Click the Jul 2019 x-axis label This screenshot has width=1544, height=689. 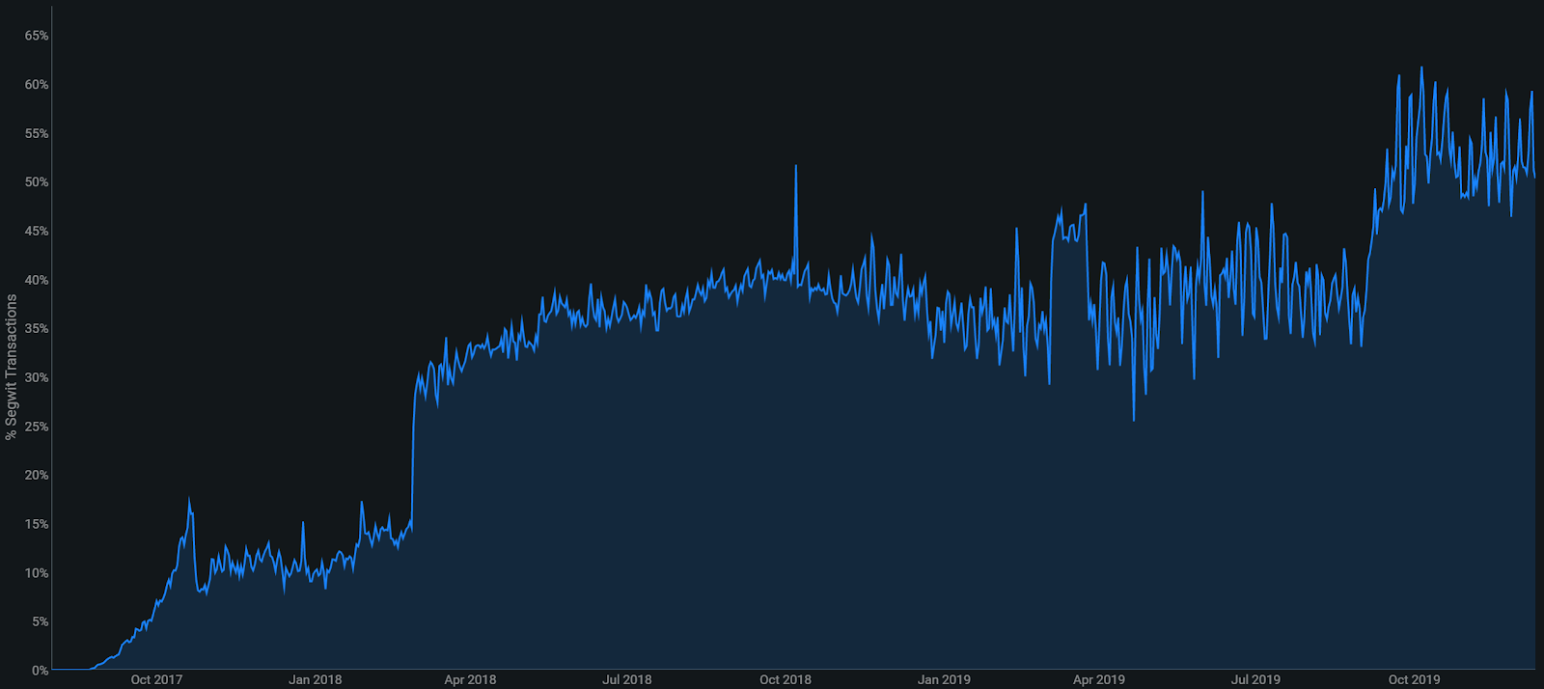(x=1255, y=679)
